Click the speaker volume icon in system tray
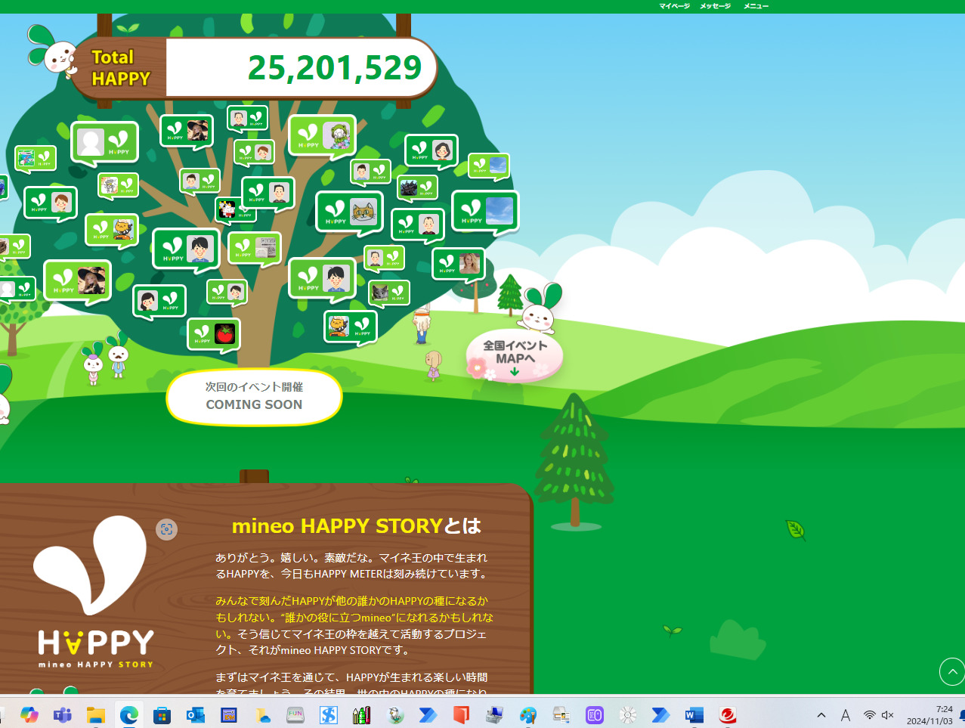965x728 pixels. coord(888,714)
